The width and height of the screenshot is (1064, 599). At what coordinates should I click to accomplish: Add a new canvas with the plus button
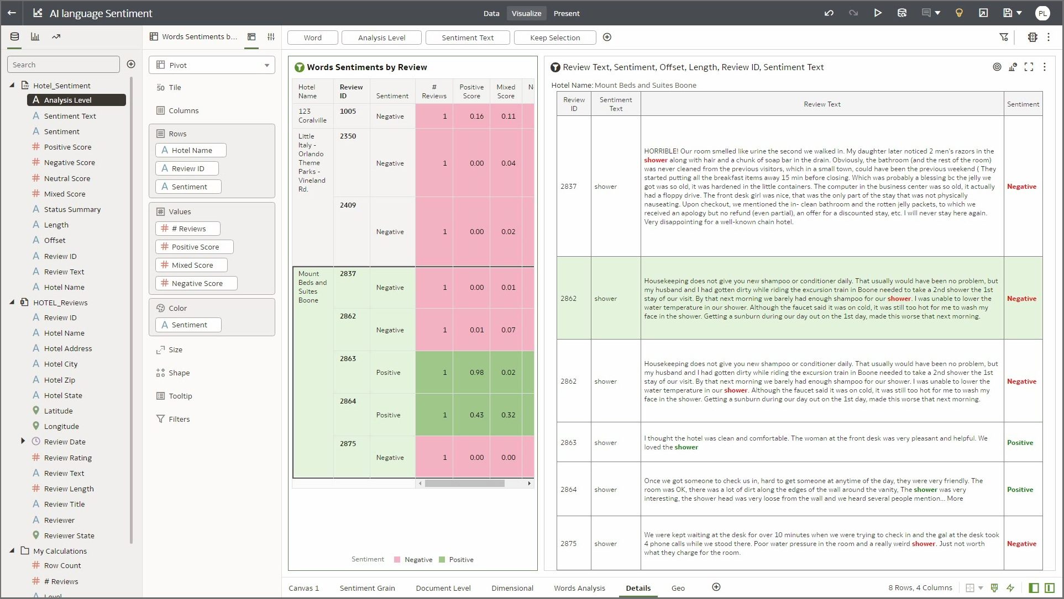716,587
